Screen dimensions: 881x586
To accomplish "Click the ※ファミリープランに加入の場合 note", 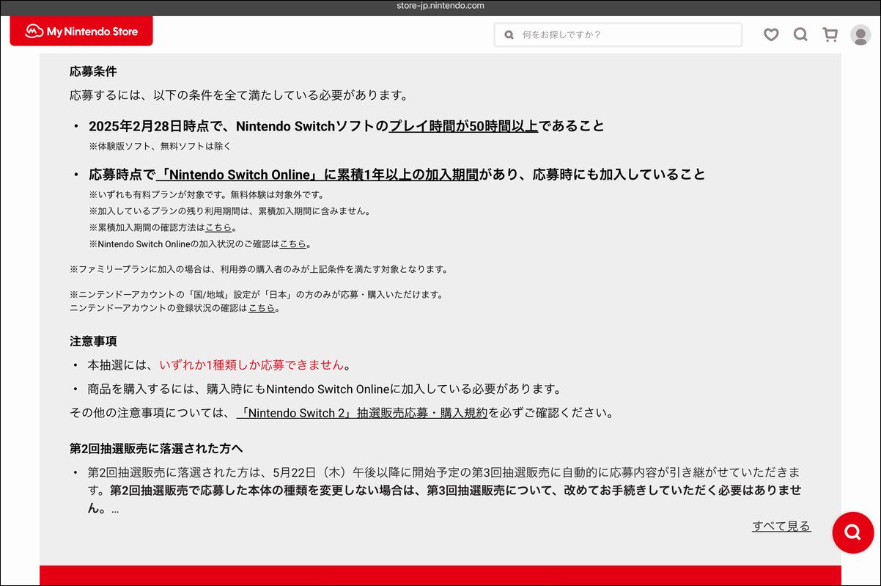I will (x=259, y=269).
